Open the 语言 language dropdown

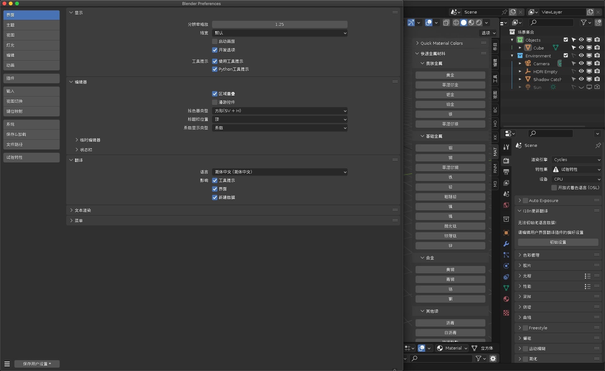pos(279,172)
